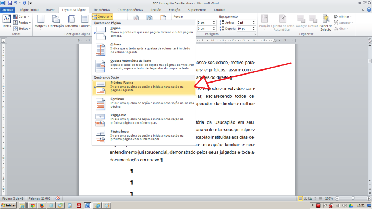Open the Parágrafo dialog launcher
Image resolution: width=372 pixels, height=209 pixels.
click(255, 34)
